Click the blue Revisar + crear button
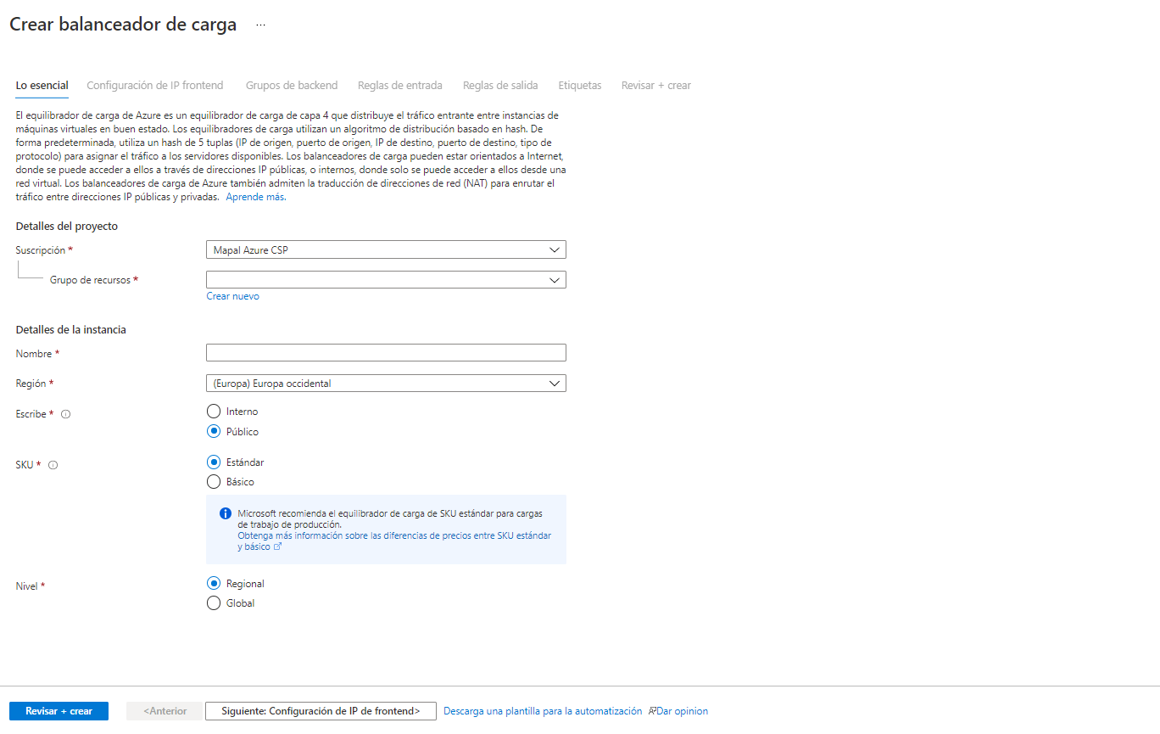The image size is (1160, 734). coord(59,711)
